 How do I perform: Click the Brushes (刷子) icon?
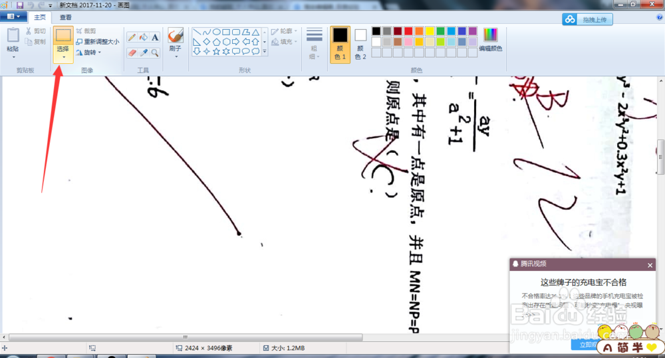tap(175, 35)
